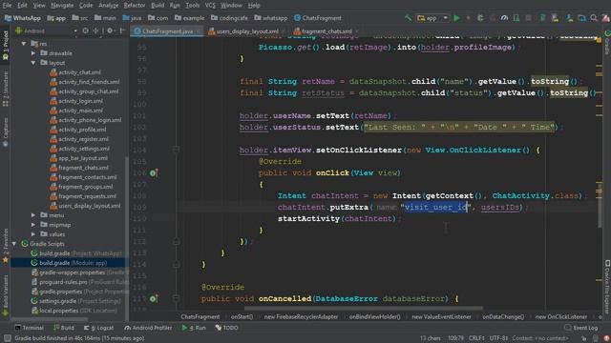This screenshot has height=343, width=611.
Task: Select build.gradle (Project: WhatsApp) file
Action: point(80,253)
